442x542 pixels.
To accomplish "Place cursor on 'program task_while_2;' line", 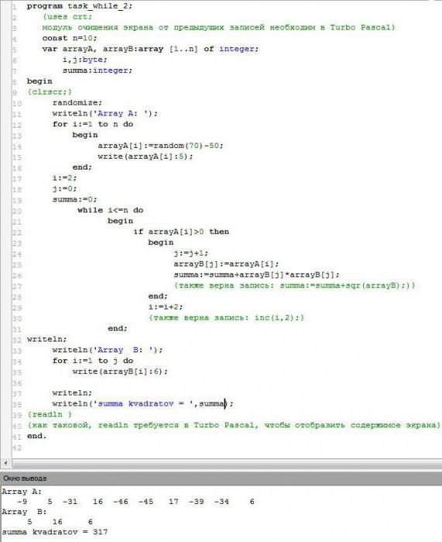I will click(x=80, y=6).
